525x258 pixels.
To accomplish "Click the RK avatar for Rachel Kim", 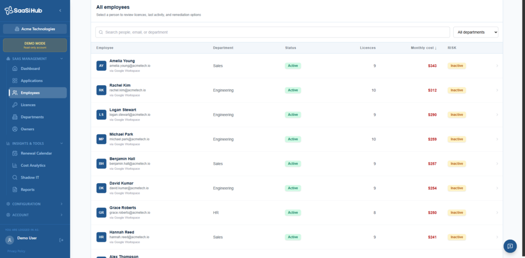I will pos(101,90).
